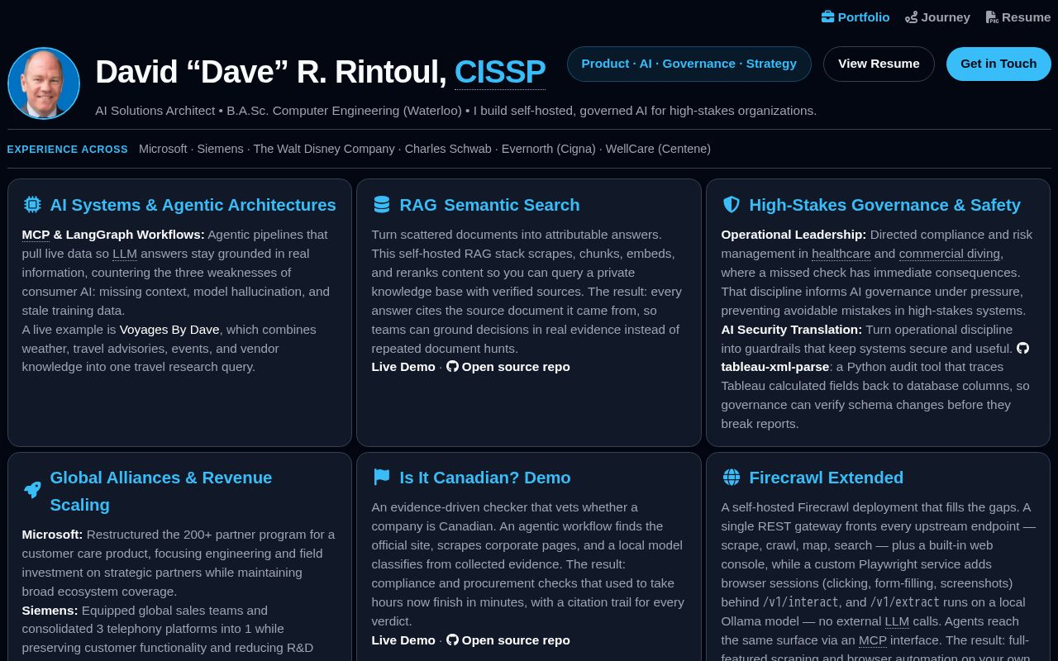Click the route icon beside Journey
The width and height of the screenshot is (1058, 661).
pos(911,17)
